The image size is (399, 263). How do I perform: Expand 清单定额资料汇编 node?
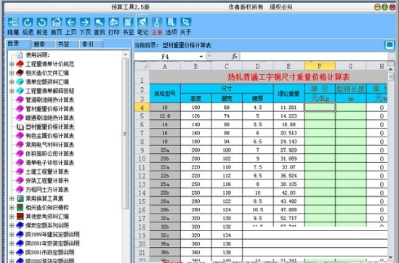(12, 82)
